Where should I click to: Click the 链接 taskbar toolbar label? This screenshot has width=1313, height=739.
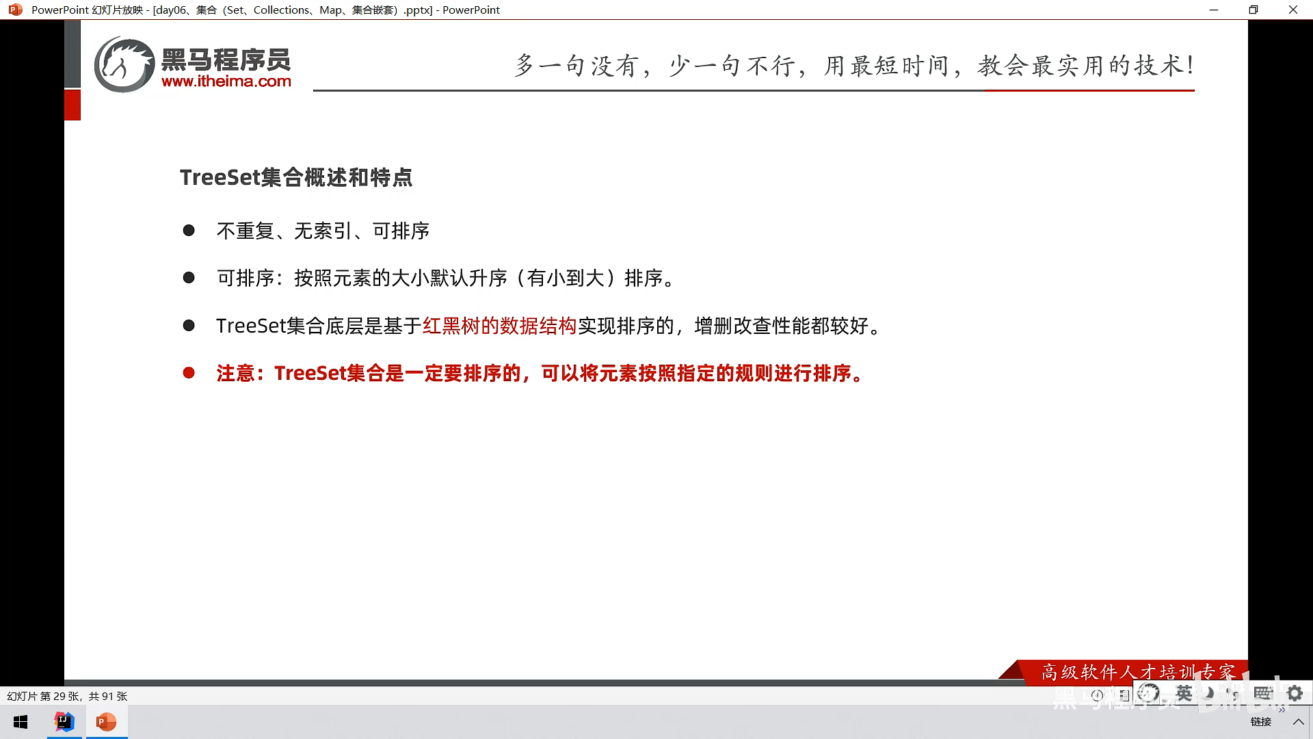click(x=1260, y=722)
